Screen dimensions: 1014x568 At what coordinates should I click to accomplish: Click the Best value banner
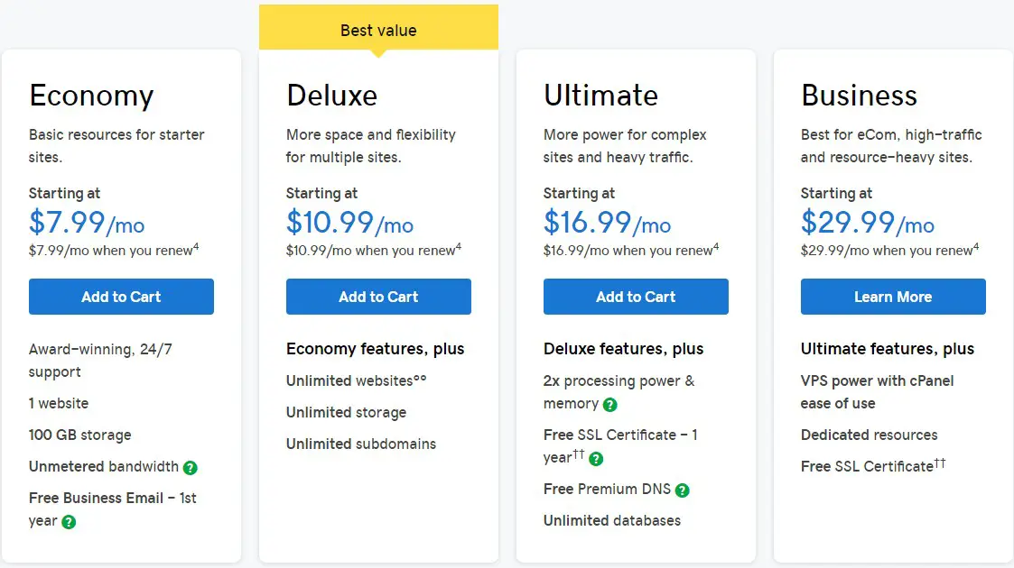[x=378, y=27]
